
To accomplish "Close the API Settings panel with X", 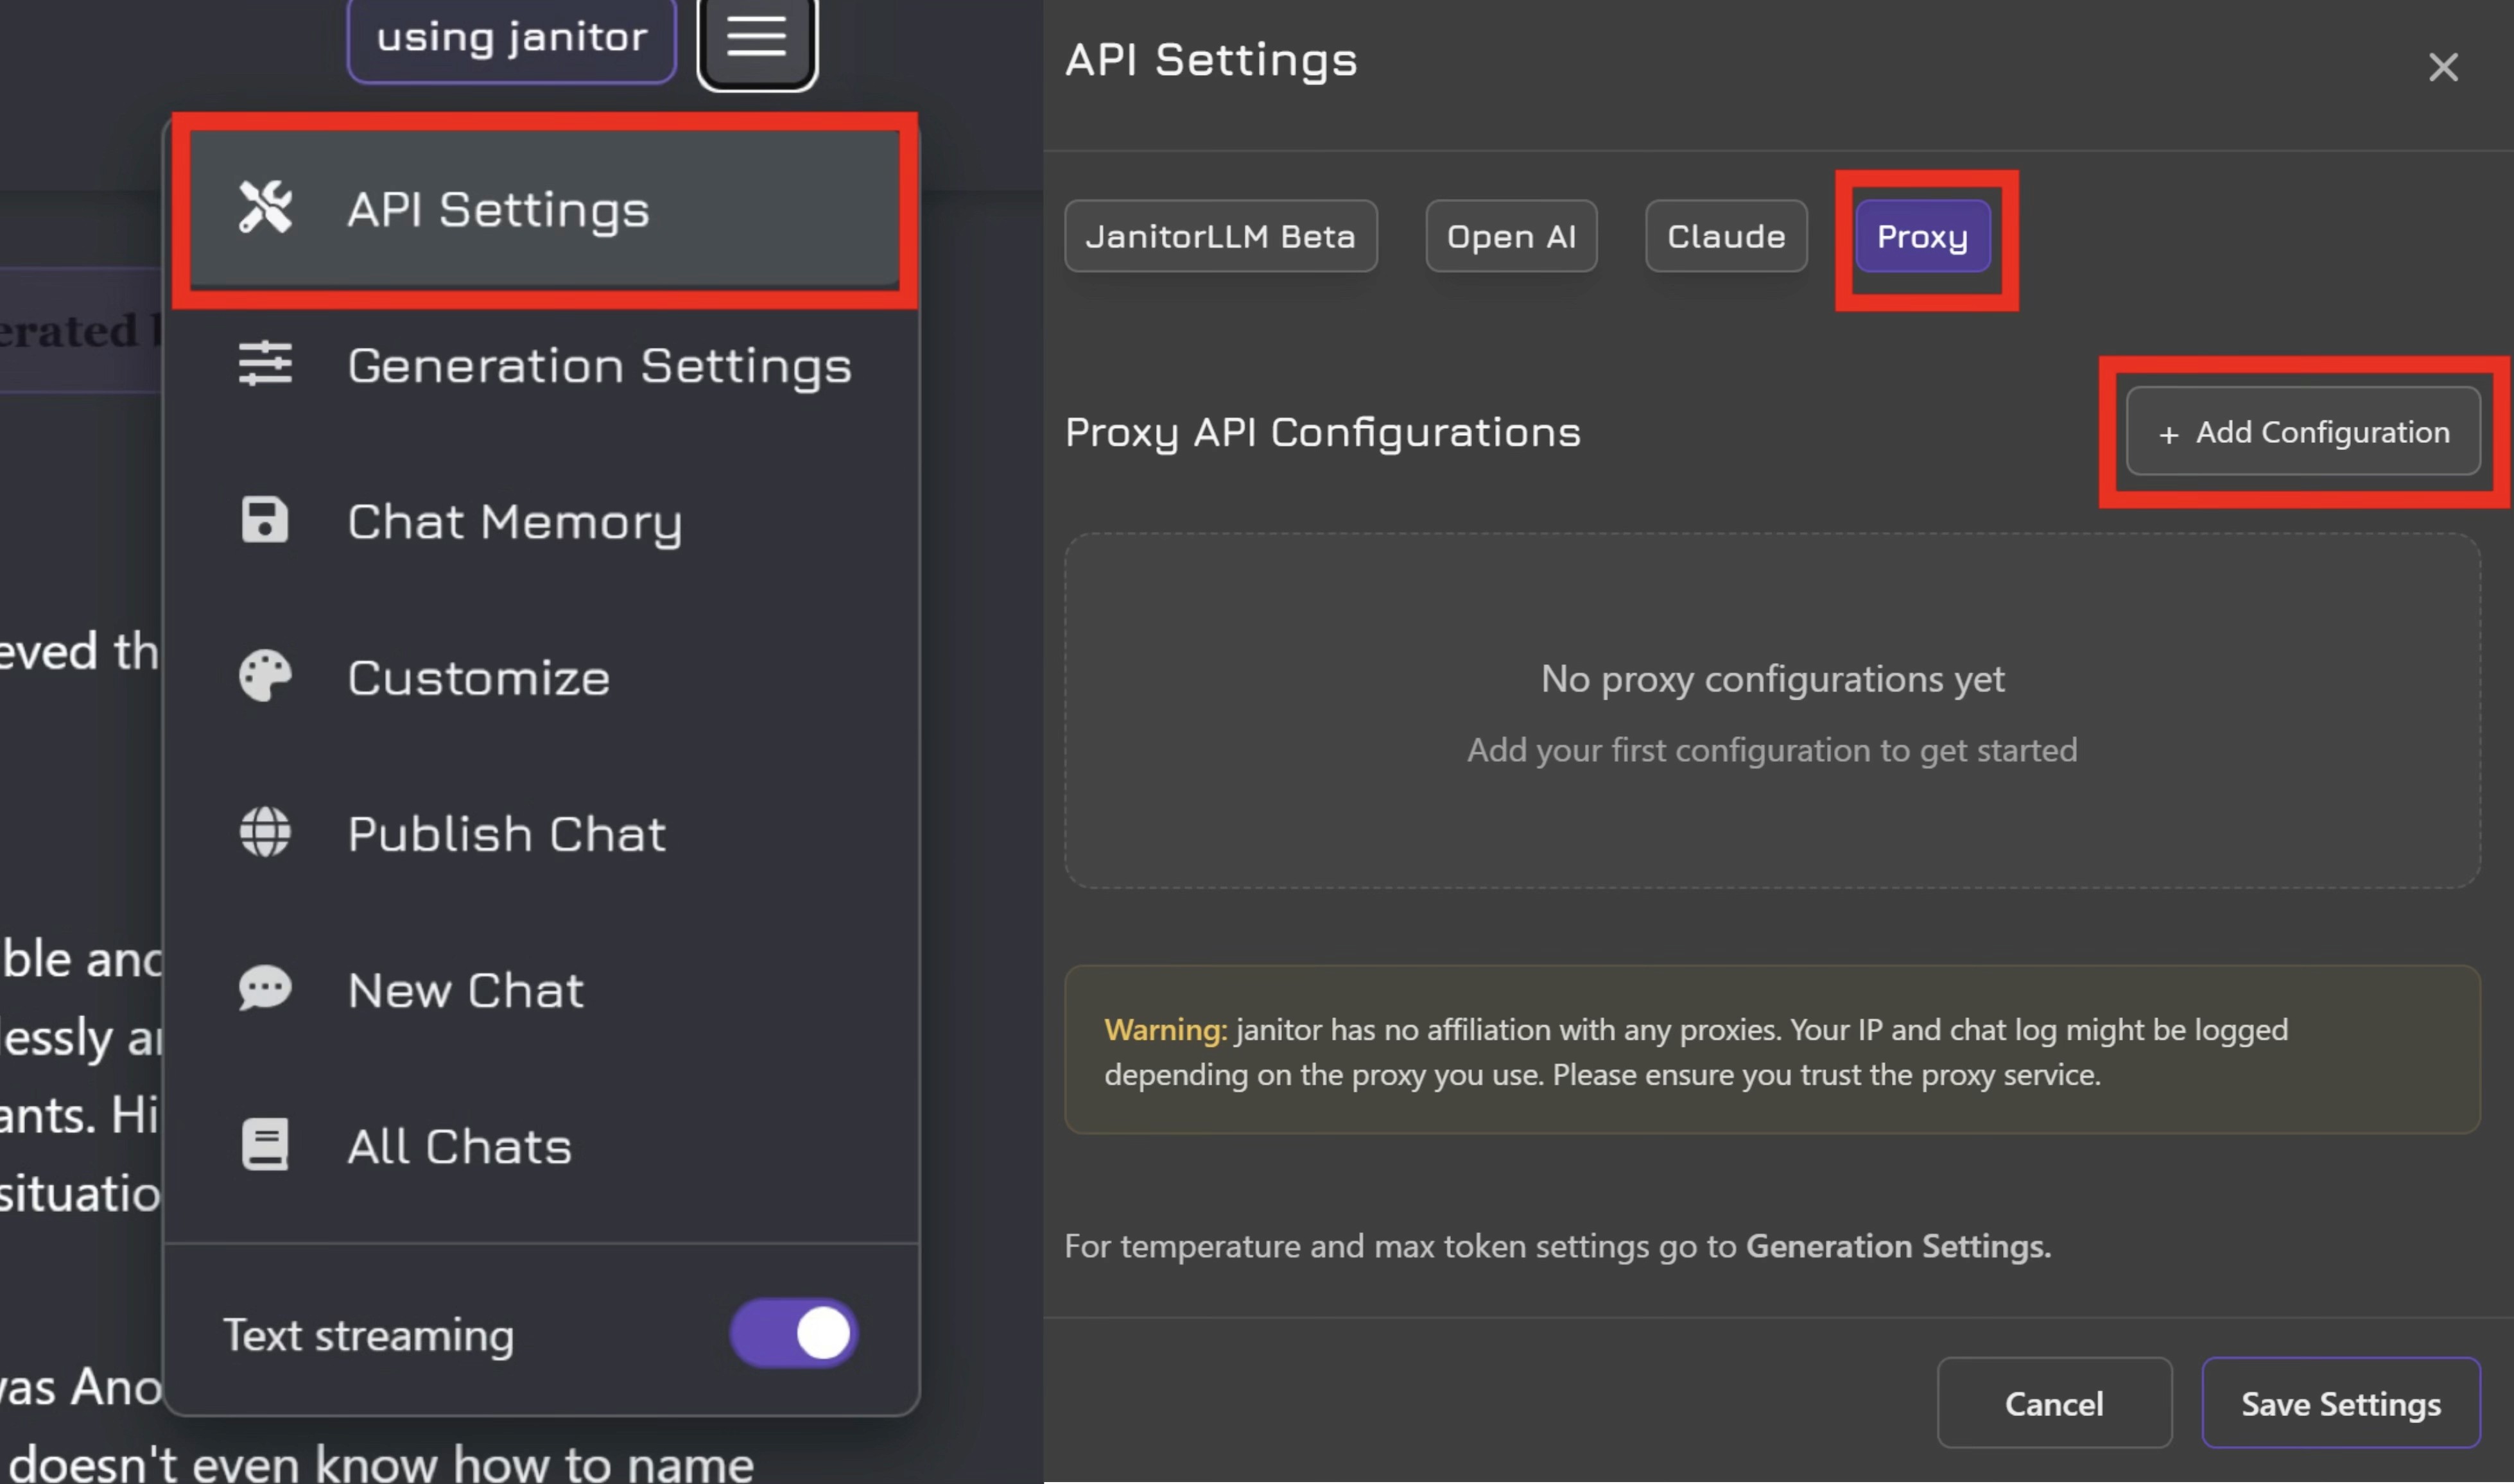I will pyautogui.click(x=2442, y=67).
